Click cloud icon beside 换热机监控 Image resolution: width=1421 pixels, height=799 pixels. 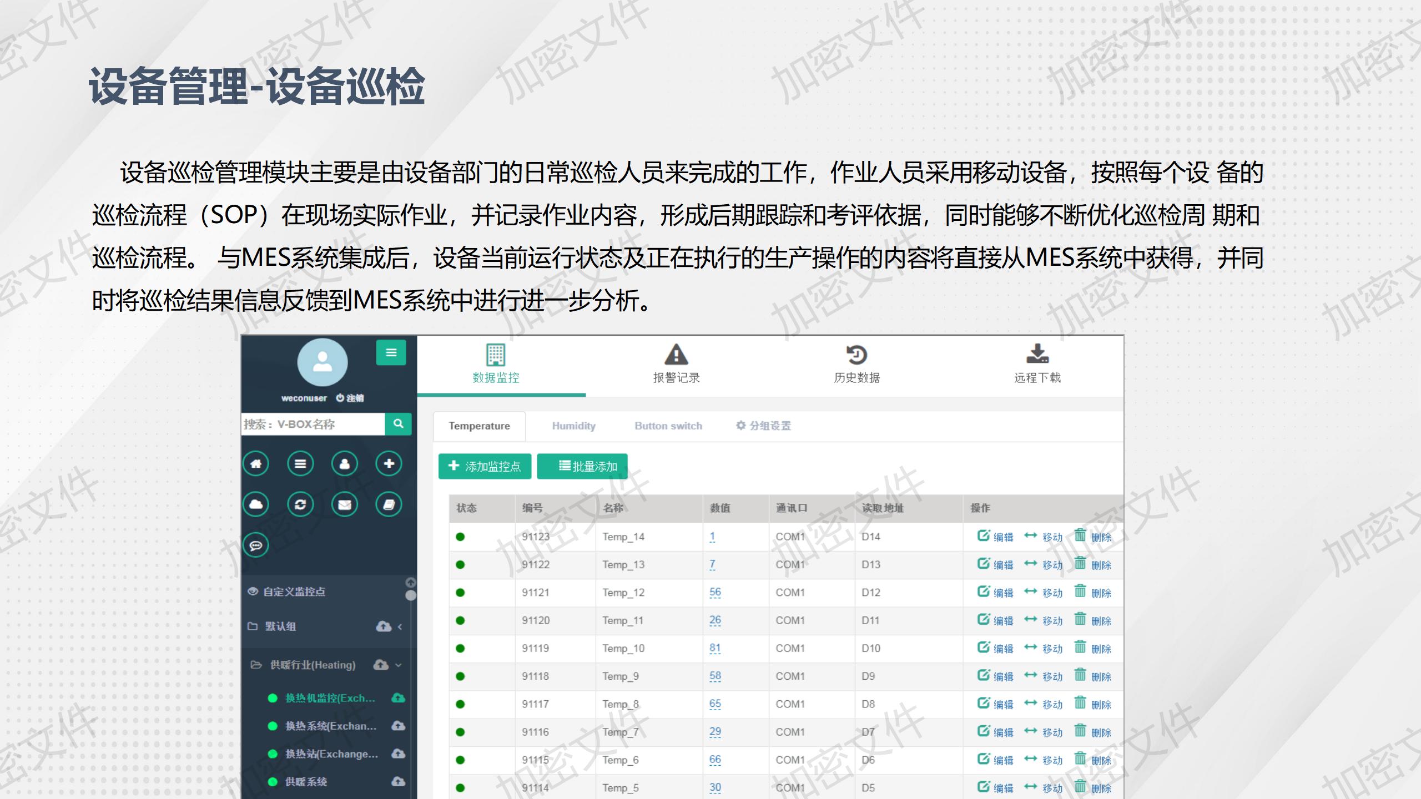point(398,698)
